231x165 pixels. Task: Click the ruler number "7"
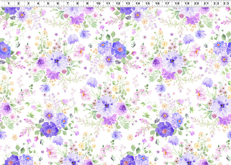coord(67,3)
